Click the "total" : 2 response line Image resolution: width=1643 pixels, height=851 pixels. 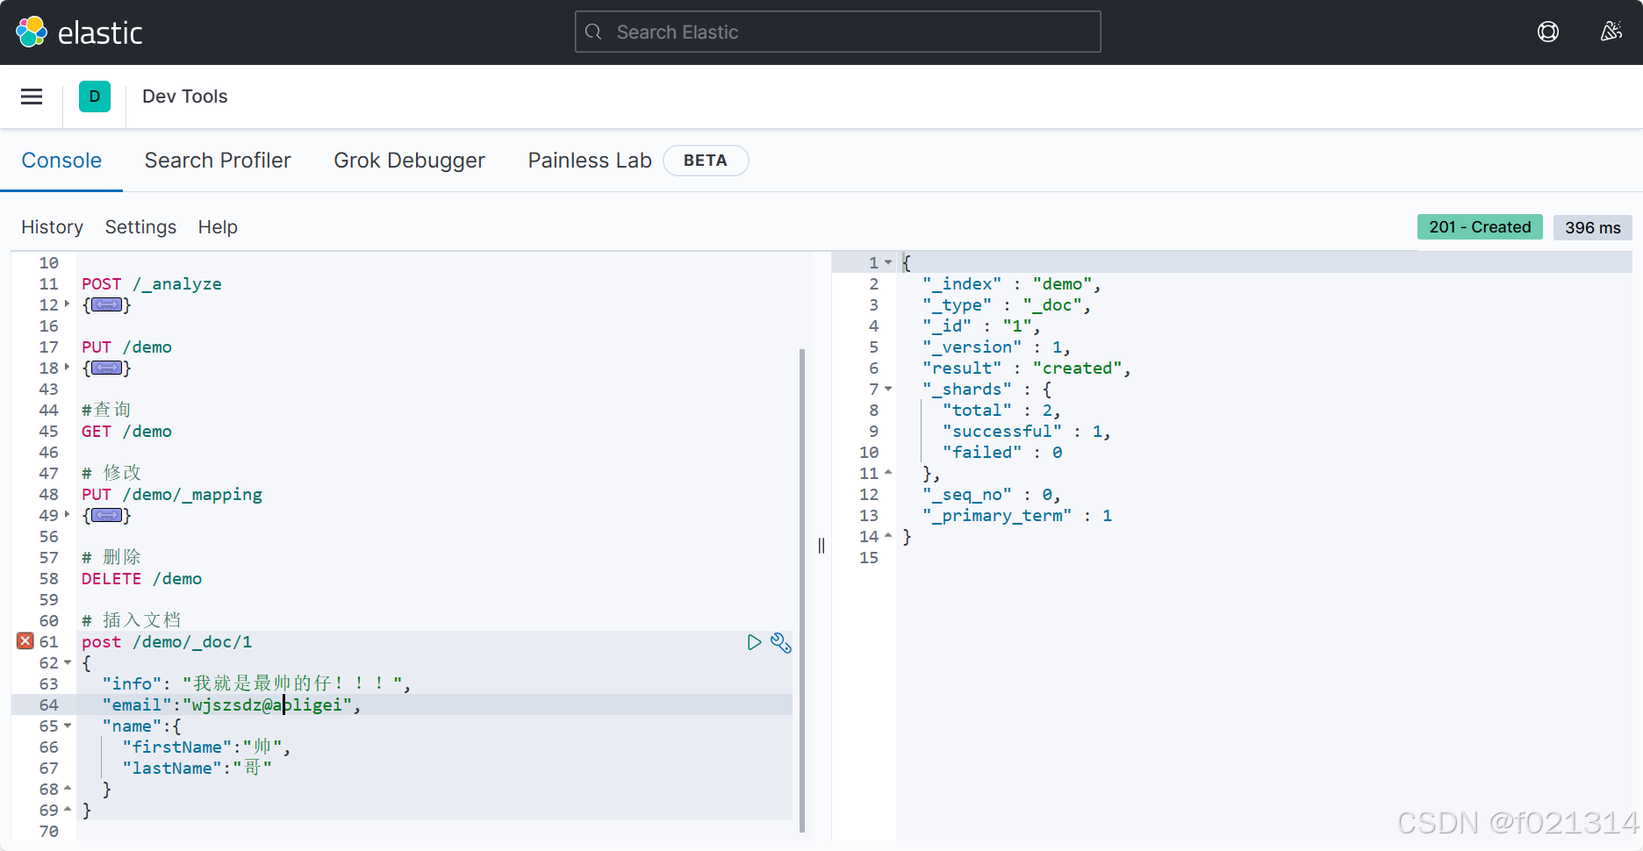1002,411
